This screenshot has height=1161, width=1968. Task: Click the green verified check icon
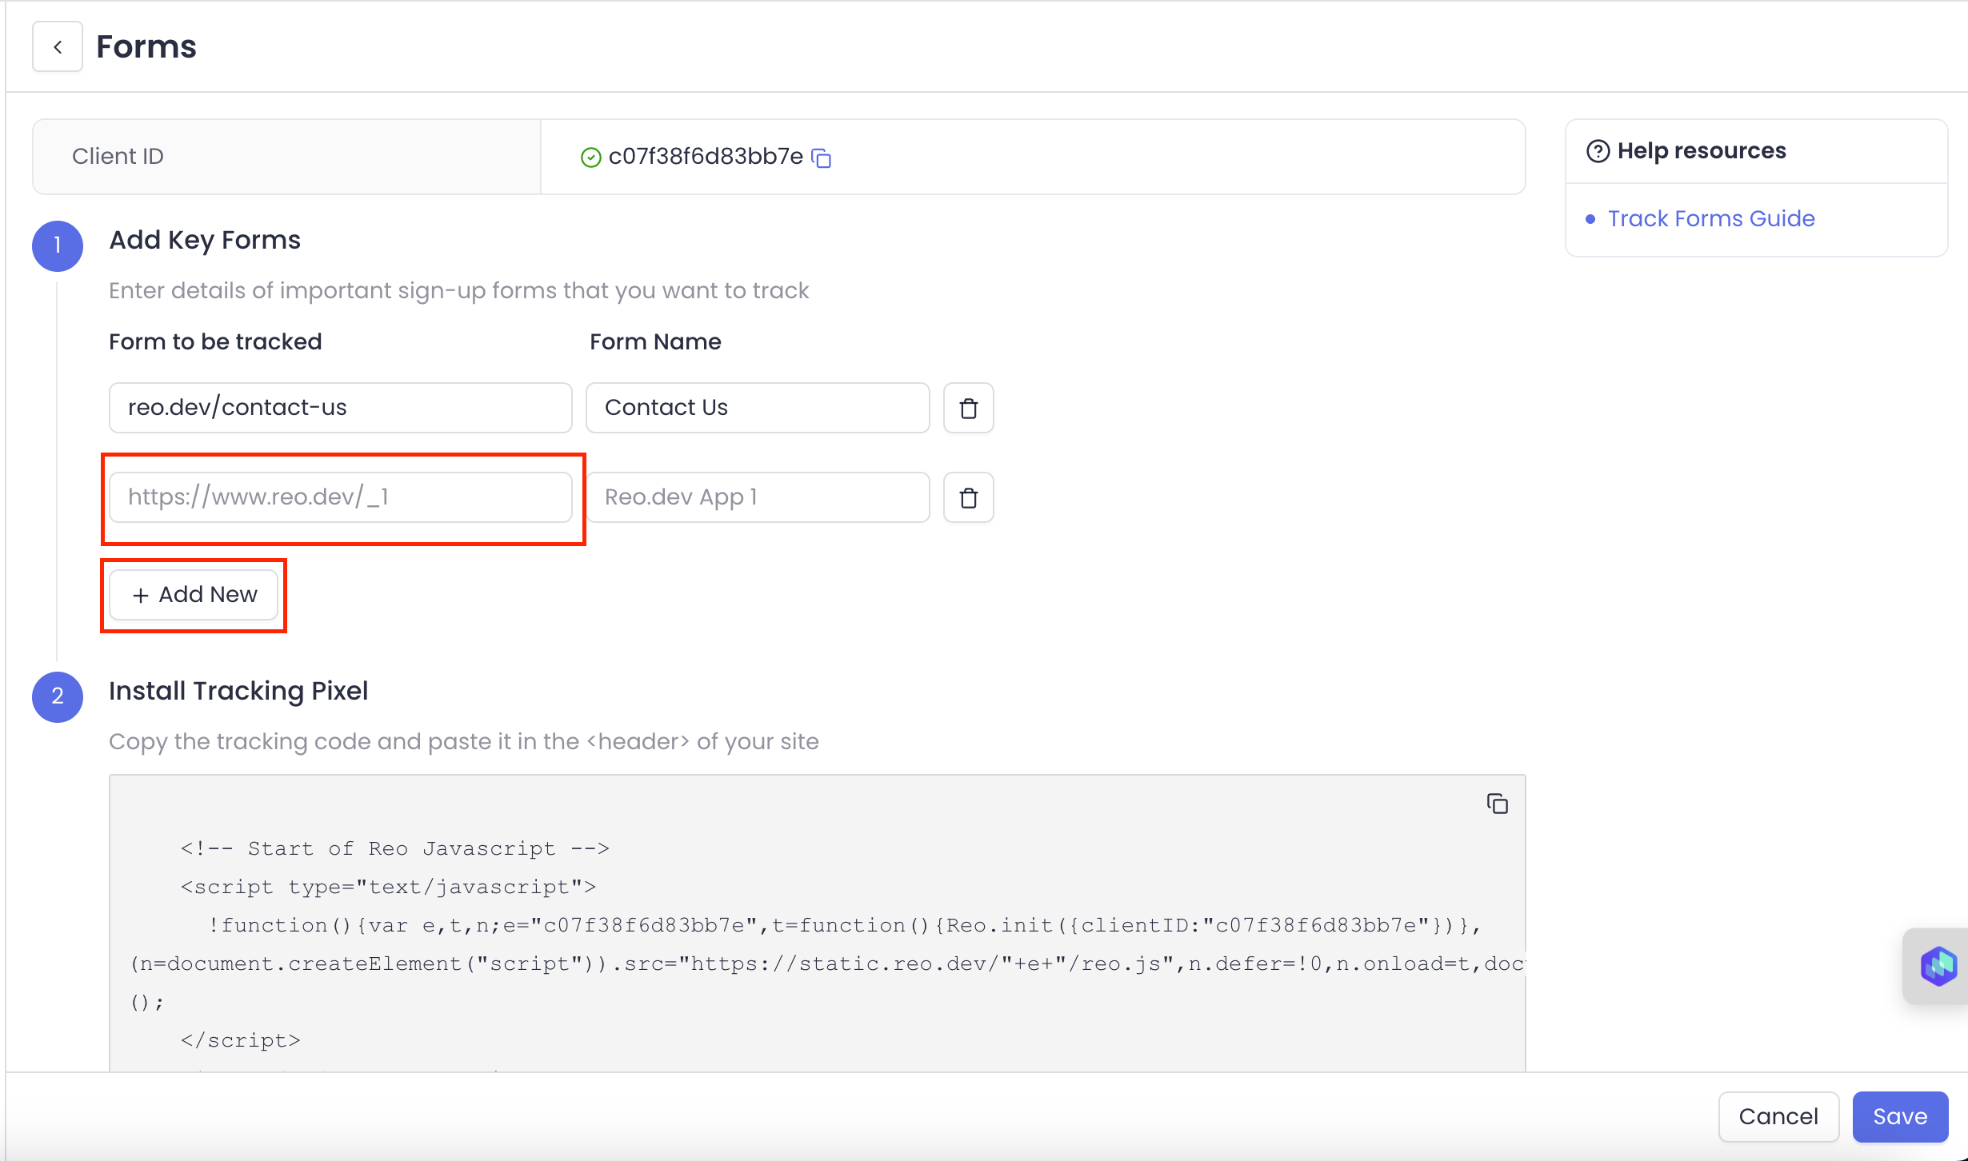click(590, 158)
